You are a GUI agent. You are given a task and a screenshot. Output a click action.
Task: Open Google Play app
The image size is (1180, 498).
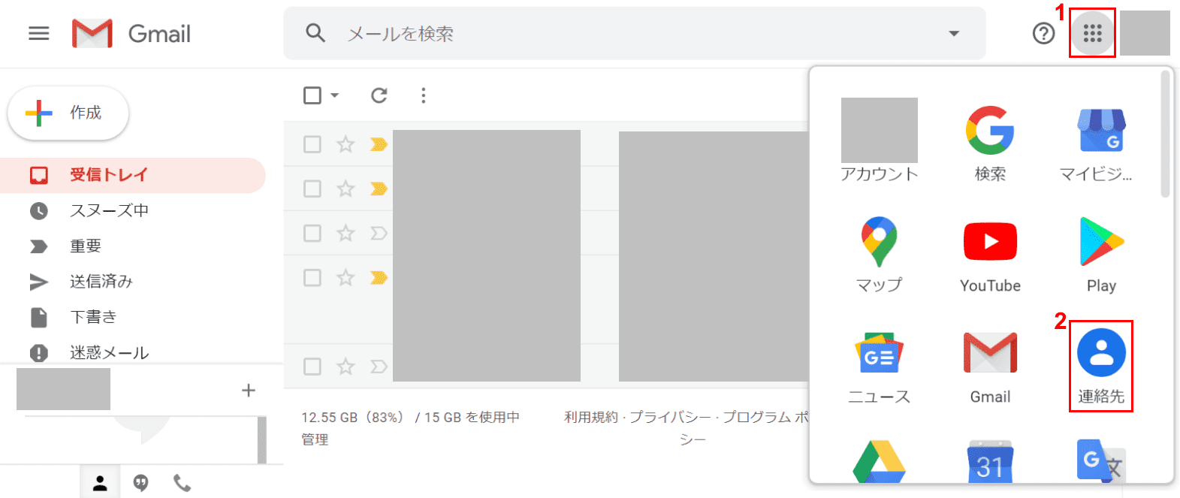click(1101, 255)
